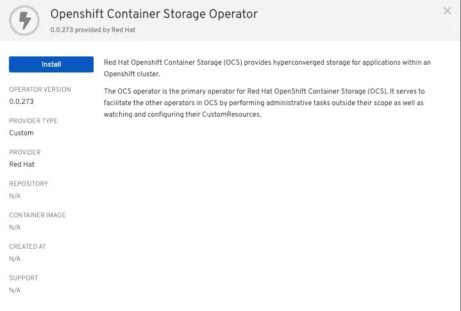Viewport: 461px width, 311px height.
Task: Select the 0.0.273 value under Operator Version
Action: (22, 102)
